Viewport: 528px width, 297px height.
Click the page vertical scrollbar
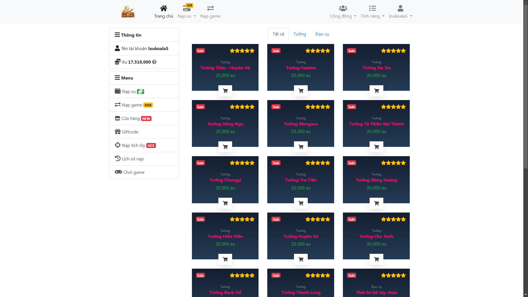point(525,91)
